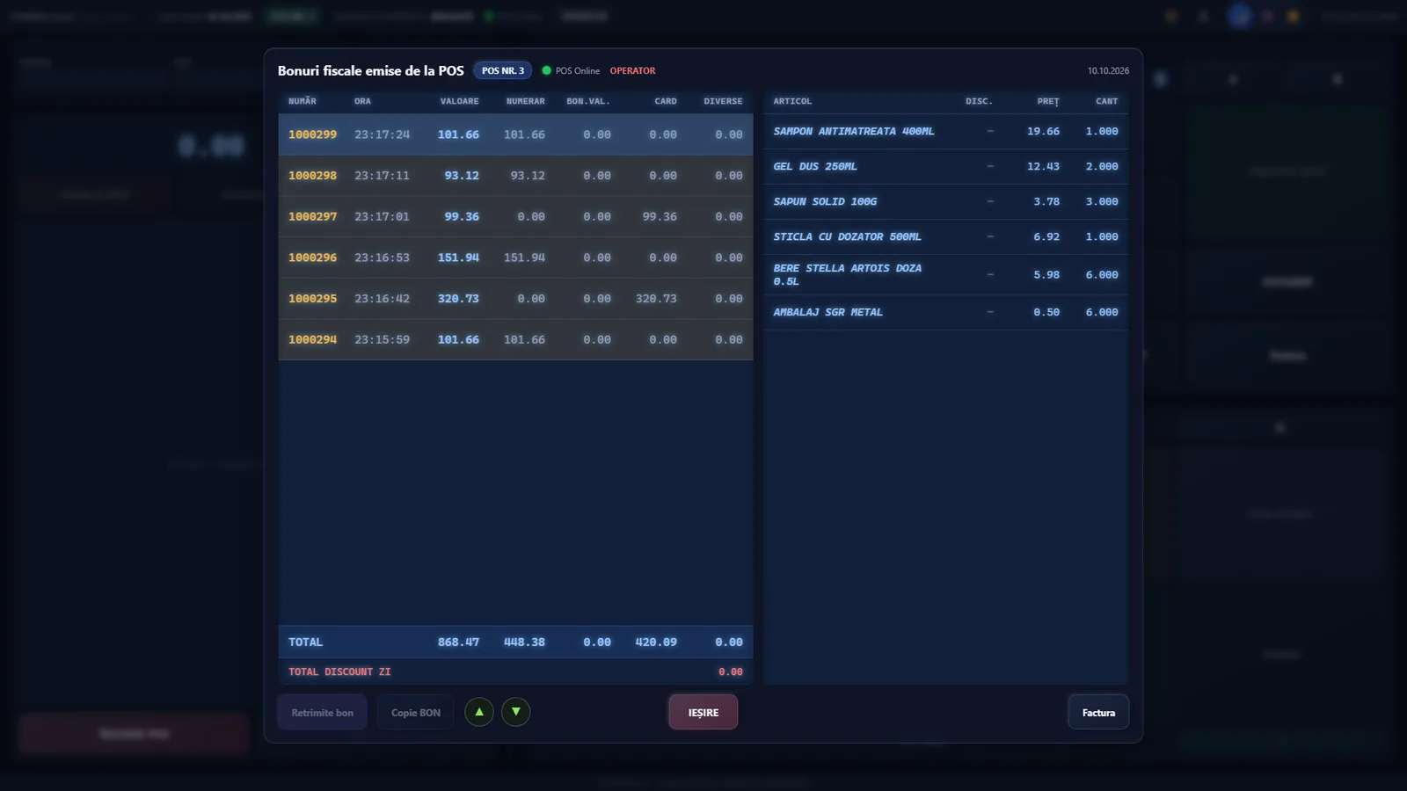Screen dimensions: 1407x791
Task: Click the green POS Online status indicator
Action: [571, 70]
